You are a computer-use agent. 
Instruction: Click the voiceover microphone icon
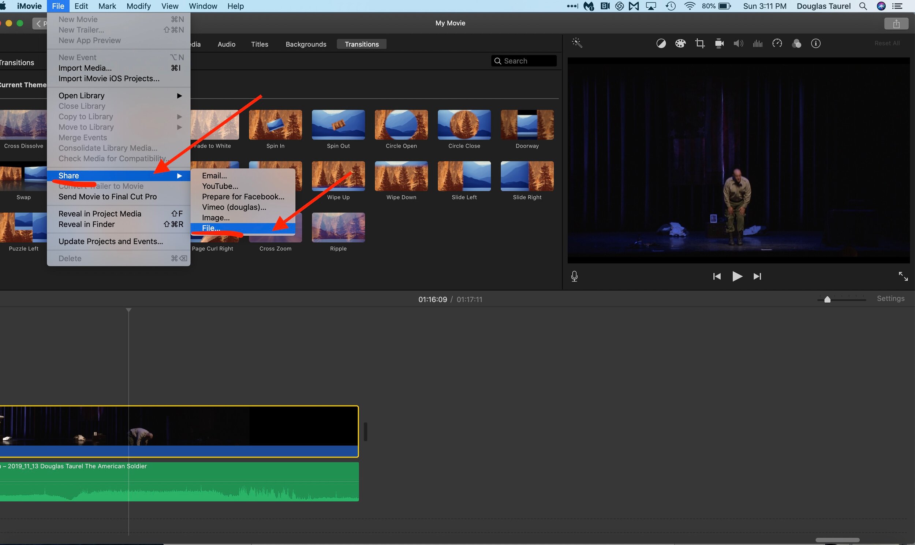tap(575, 276)
